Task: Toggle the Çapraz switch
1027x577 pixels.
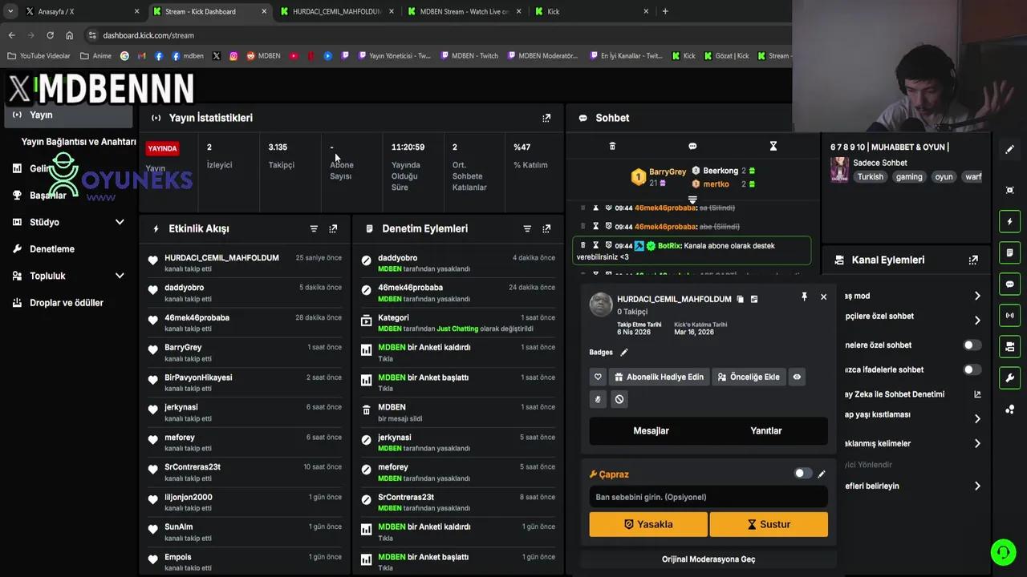Action: pos(802,474)
